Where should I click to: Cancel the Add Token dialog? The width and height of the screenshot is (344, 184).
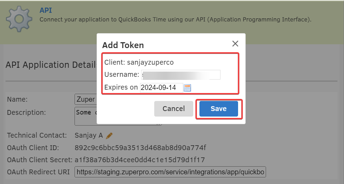pyautogui.click(x=174, y=109)
